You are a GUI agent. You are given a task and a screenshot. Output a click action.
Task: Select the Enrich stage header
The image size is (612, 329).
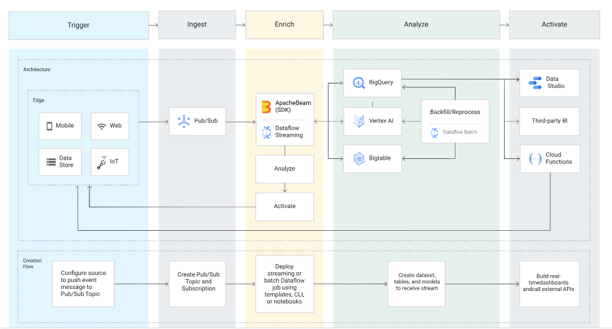coord(284,25)
